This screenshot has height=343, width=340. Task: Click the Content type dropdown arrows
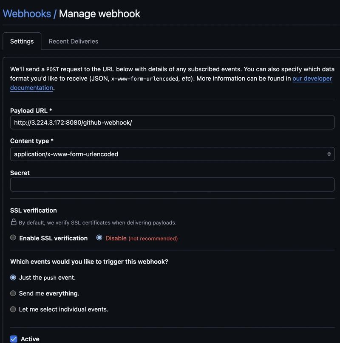click(x=329, y=154)
